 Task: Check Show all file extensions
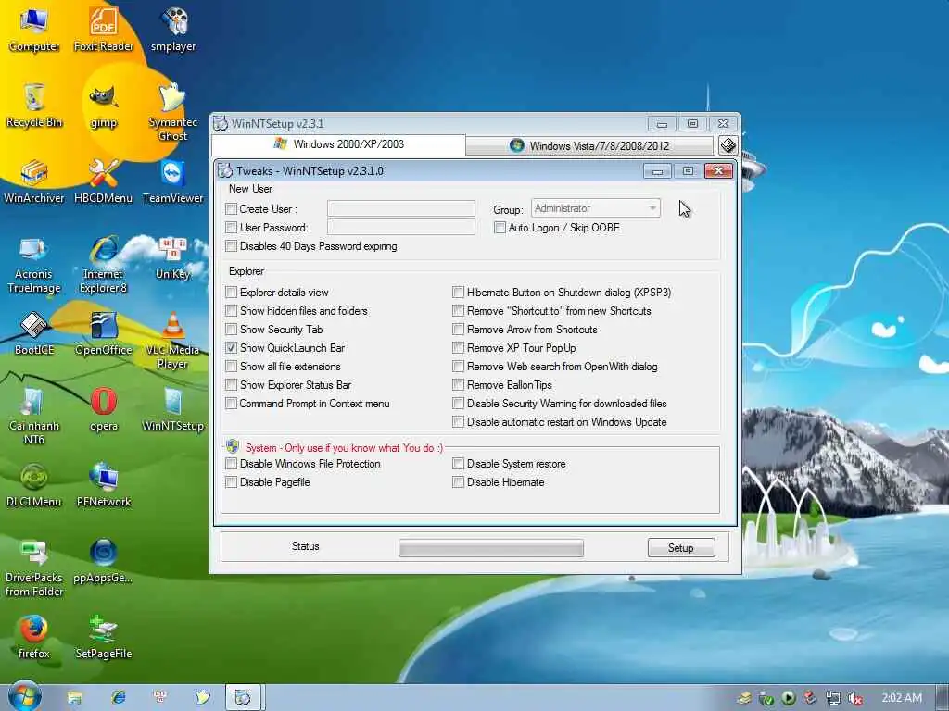(x=231, y=367)
